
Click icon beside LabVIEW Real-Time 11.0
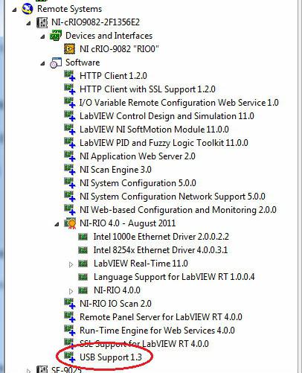tap(83, 264)
